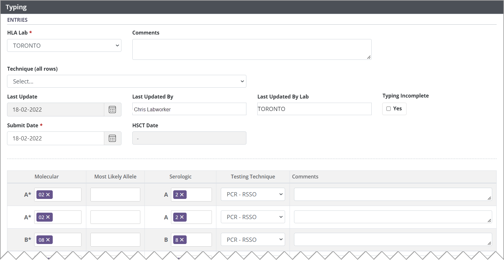Remove serologic tag 8 in B row
Viewport: 504px width, 260px height.
(x=182, y=240)
